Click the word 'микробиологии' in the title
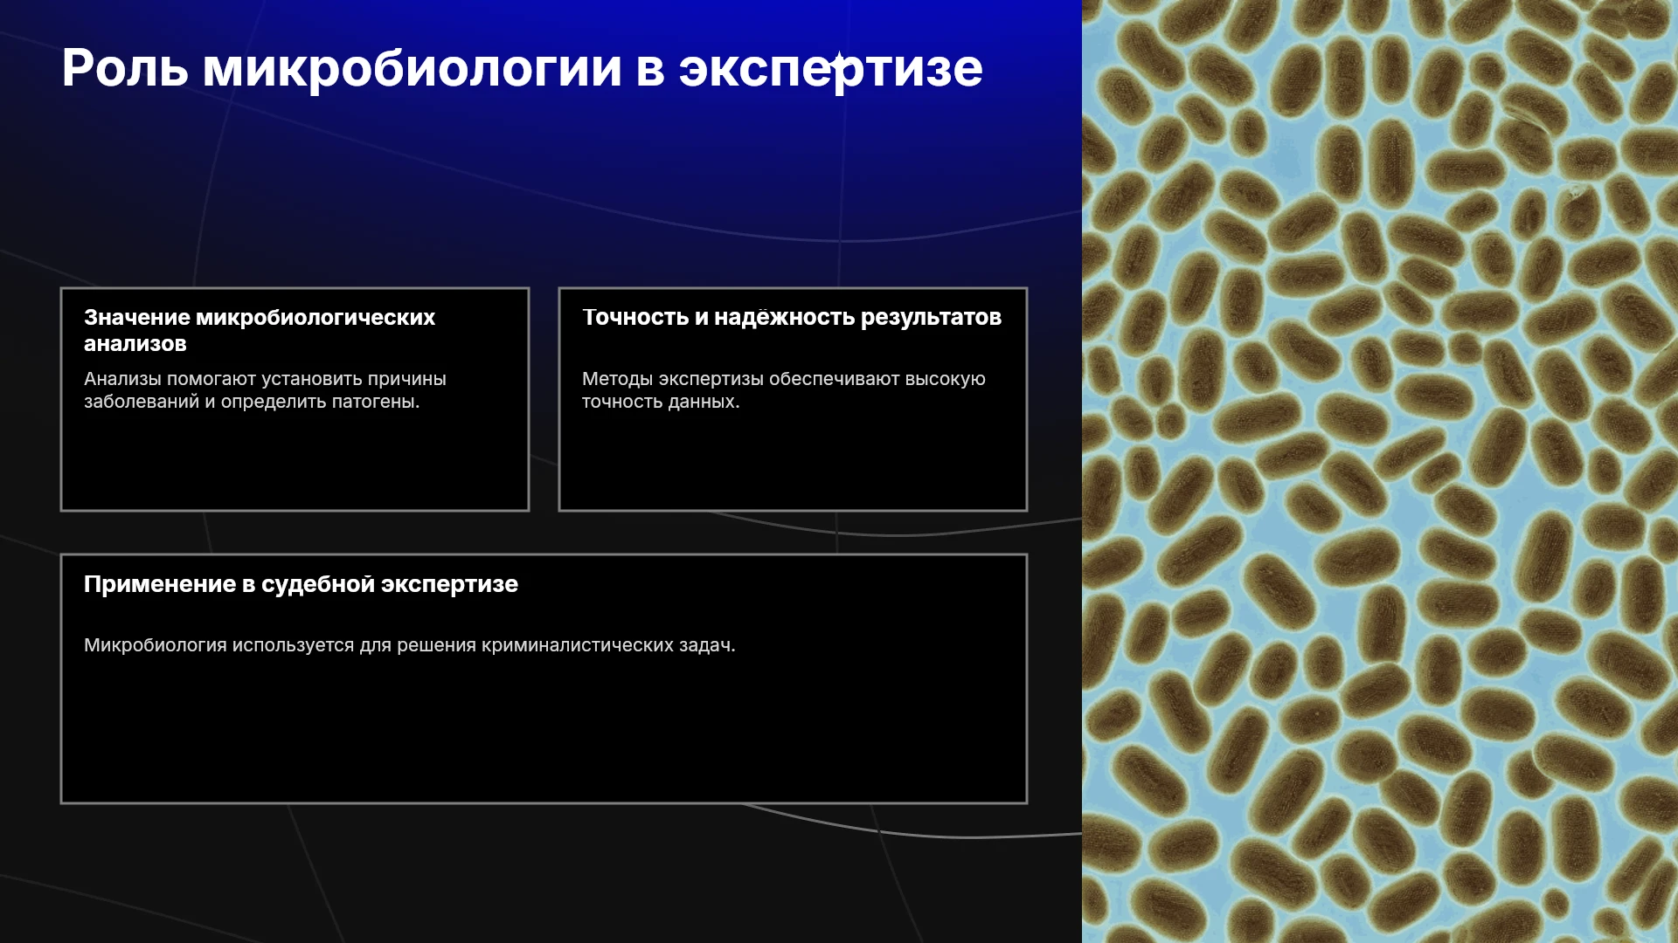This screenshot has height=943, width=1678. pos(412,70)
